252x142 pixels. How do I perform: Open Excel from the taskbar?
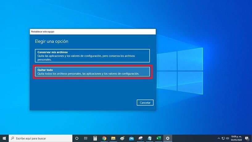[159, 138]
